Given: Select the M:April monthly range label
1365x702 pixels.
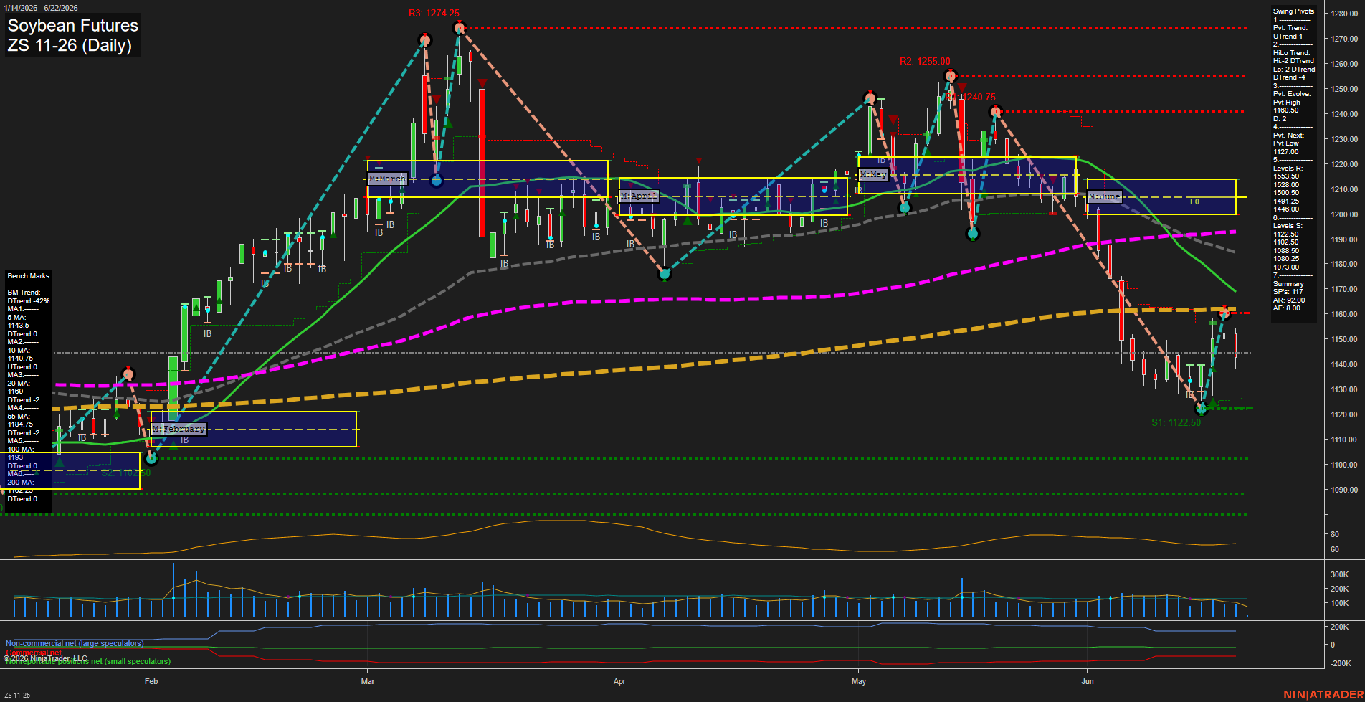Looking at the screenshot, I should [639, 196].
